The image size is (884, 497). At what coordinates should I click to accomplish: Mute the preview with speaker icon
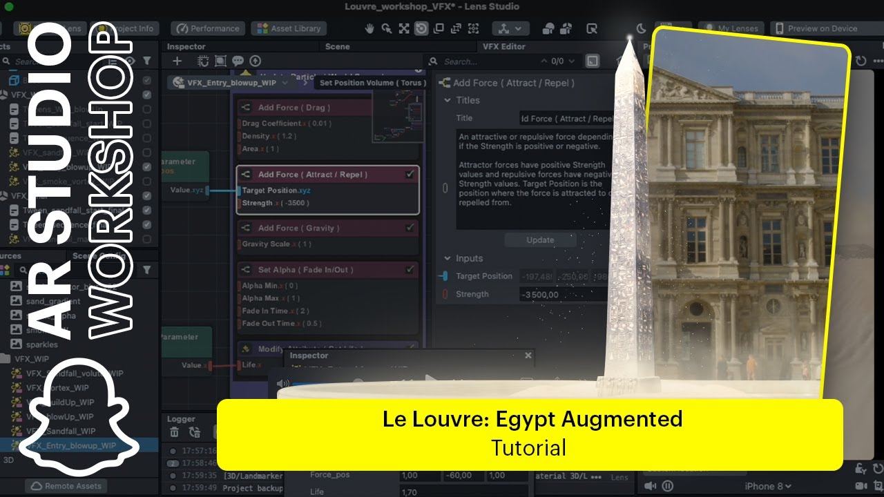[650, 486]
